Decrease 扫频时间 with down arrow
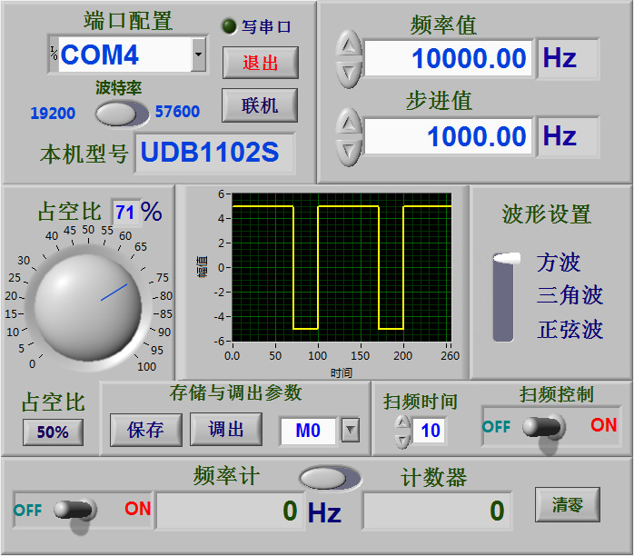Screen dimensions: 634x556 click(401, 441)
